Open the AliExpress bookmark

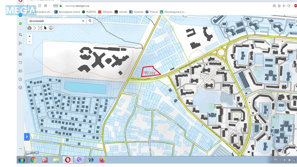[105, 12]
